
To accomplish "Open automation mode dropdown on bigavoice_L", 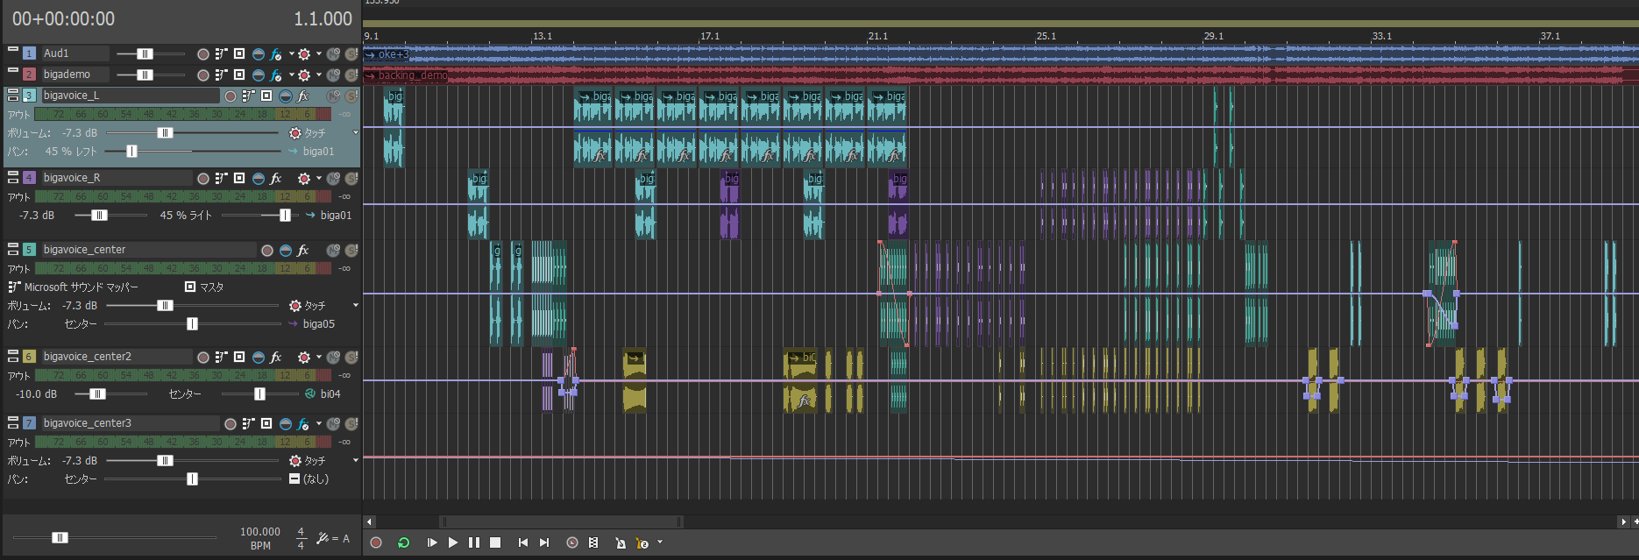I will 355,133.
